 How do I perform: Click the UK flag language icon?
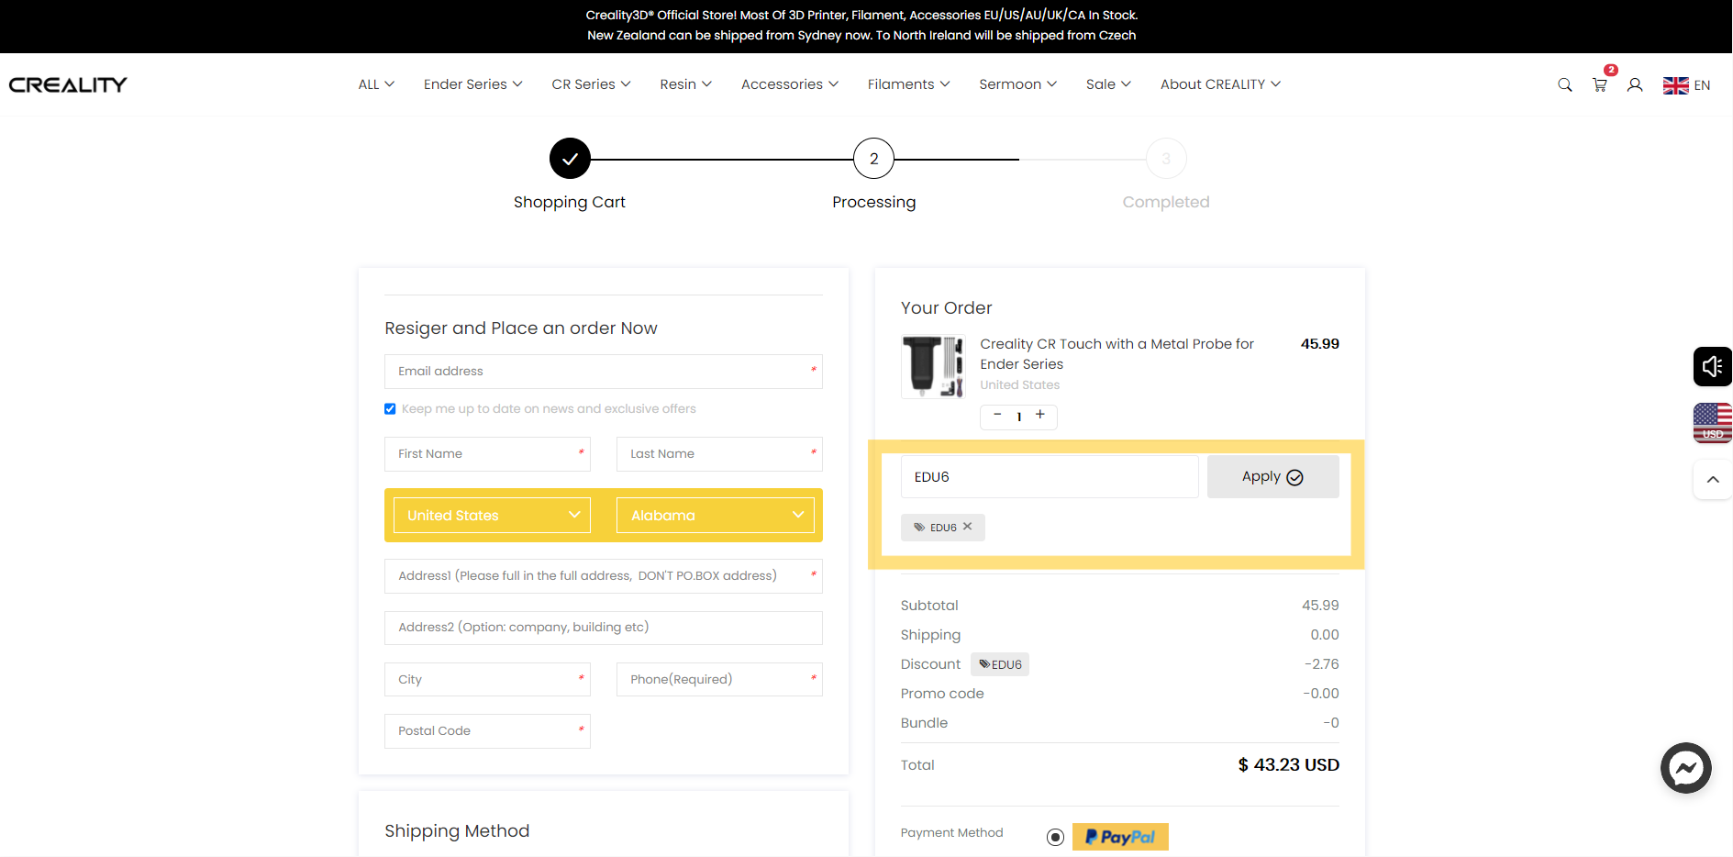click(1675, 85)
